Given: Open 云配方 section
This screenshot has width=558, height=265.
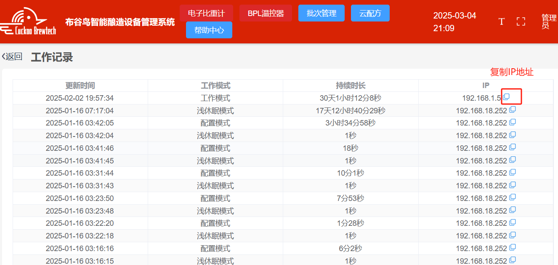Looking at the screenshot, I should pyautogui.click(x=370, y=13).
